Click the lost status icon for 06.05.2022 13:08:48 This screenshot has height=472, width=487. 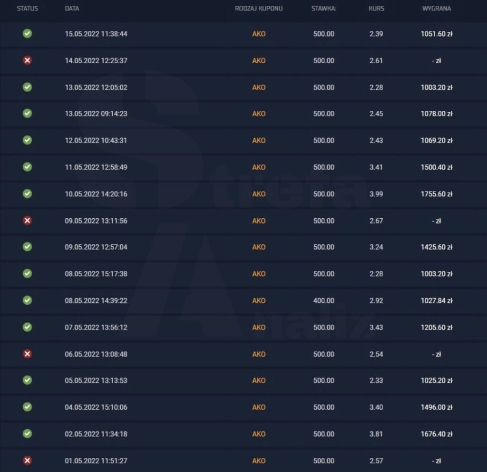click(x=27, y=354)
